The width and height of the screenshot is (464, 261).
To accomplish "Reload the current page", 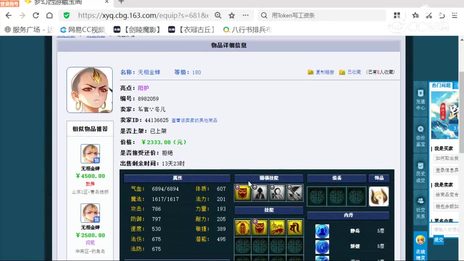I will click(x=36, y=15).
